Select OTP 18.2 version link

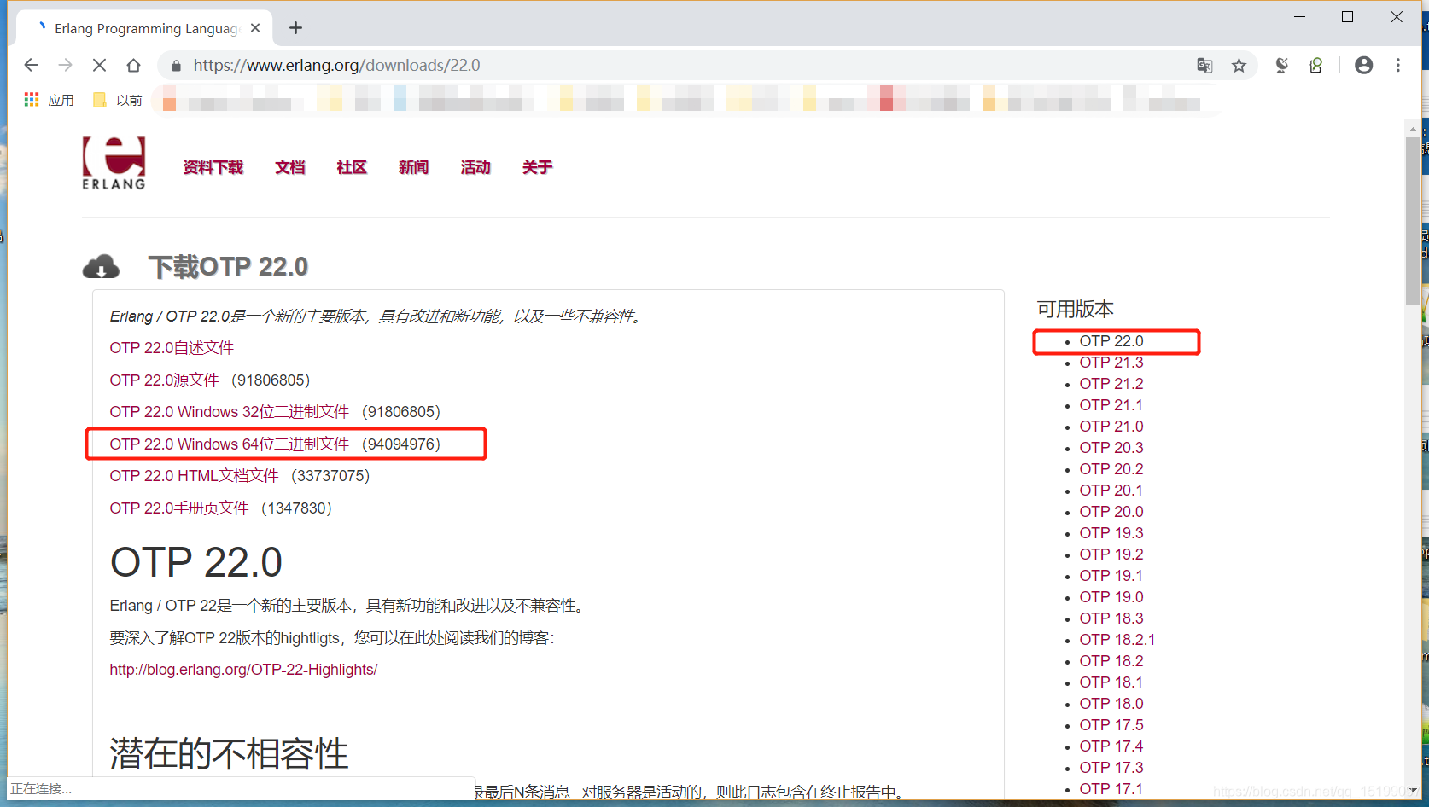tap(1111, 661)
